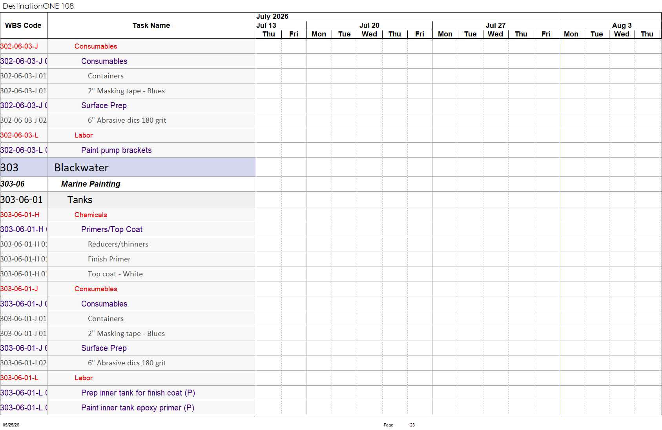Click Wed under the Jul 20 week
The height and width of the screenshot is (430, 662).
coord(369,34)
